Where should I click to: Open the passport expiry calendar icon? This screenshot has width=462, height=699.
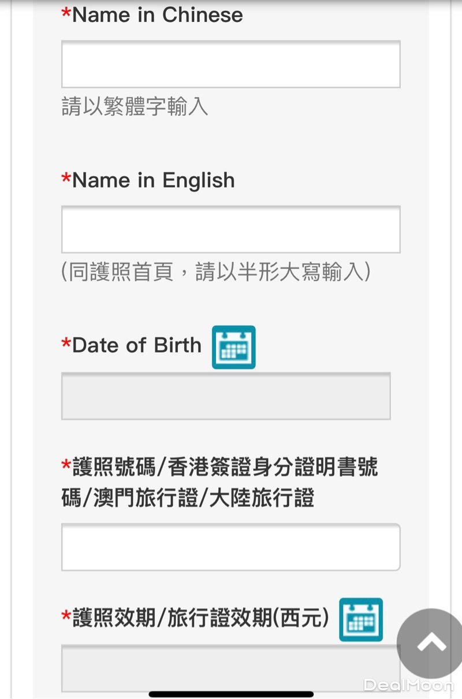[360, 620]
